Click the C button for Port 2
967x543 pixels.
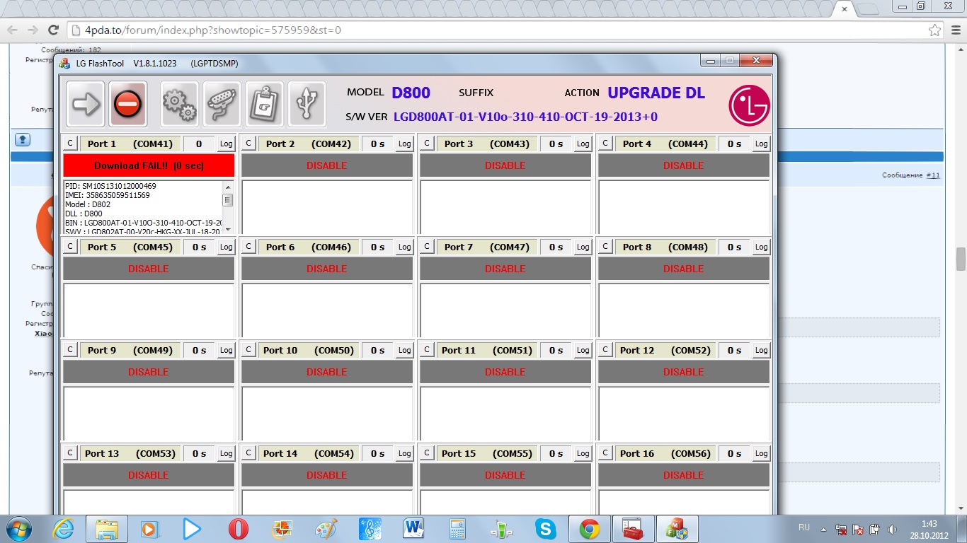point(248,144)
